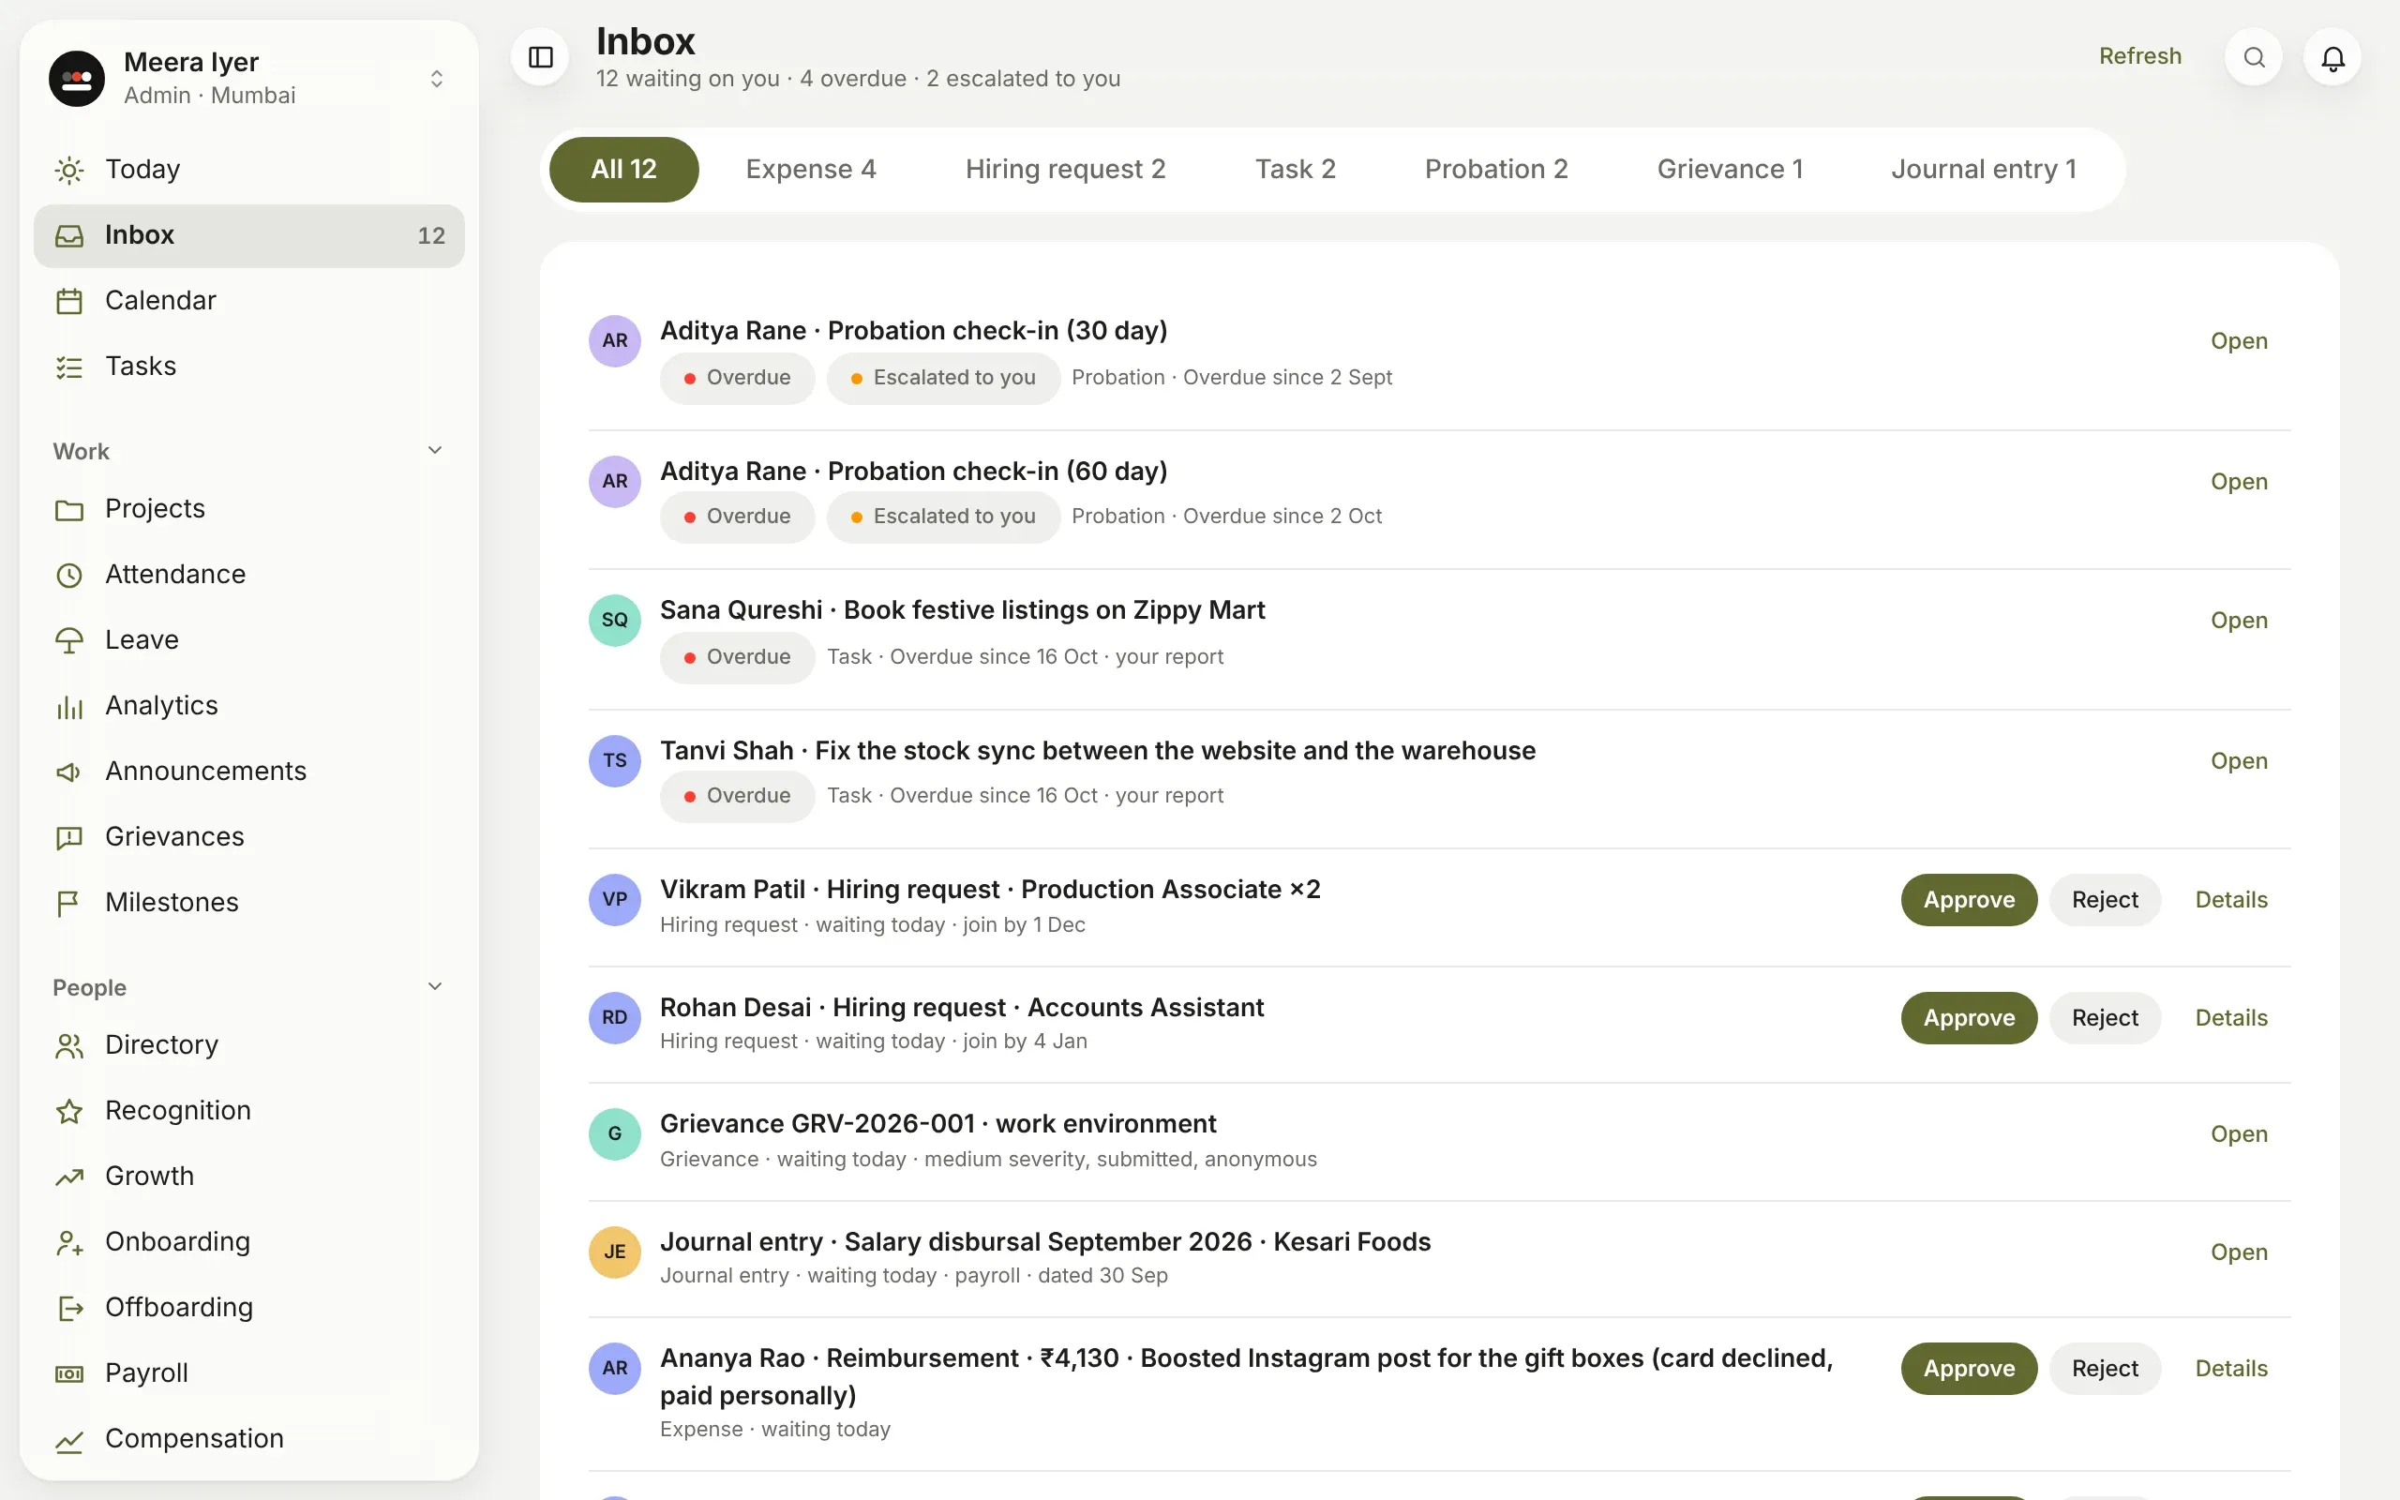This screenshot has width=2400, height=1500.
Task: Go to Attendance clock icon
Action: point(69,575)
